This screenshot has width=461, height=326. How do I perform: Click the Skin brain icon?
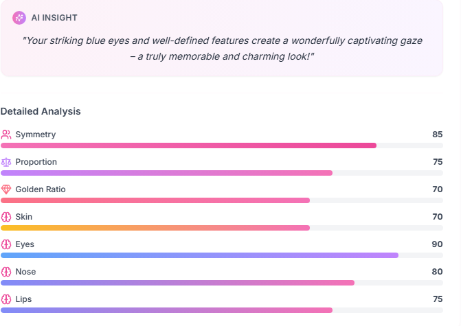(x=6, y=217)
